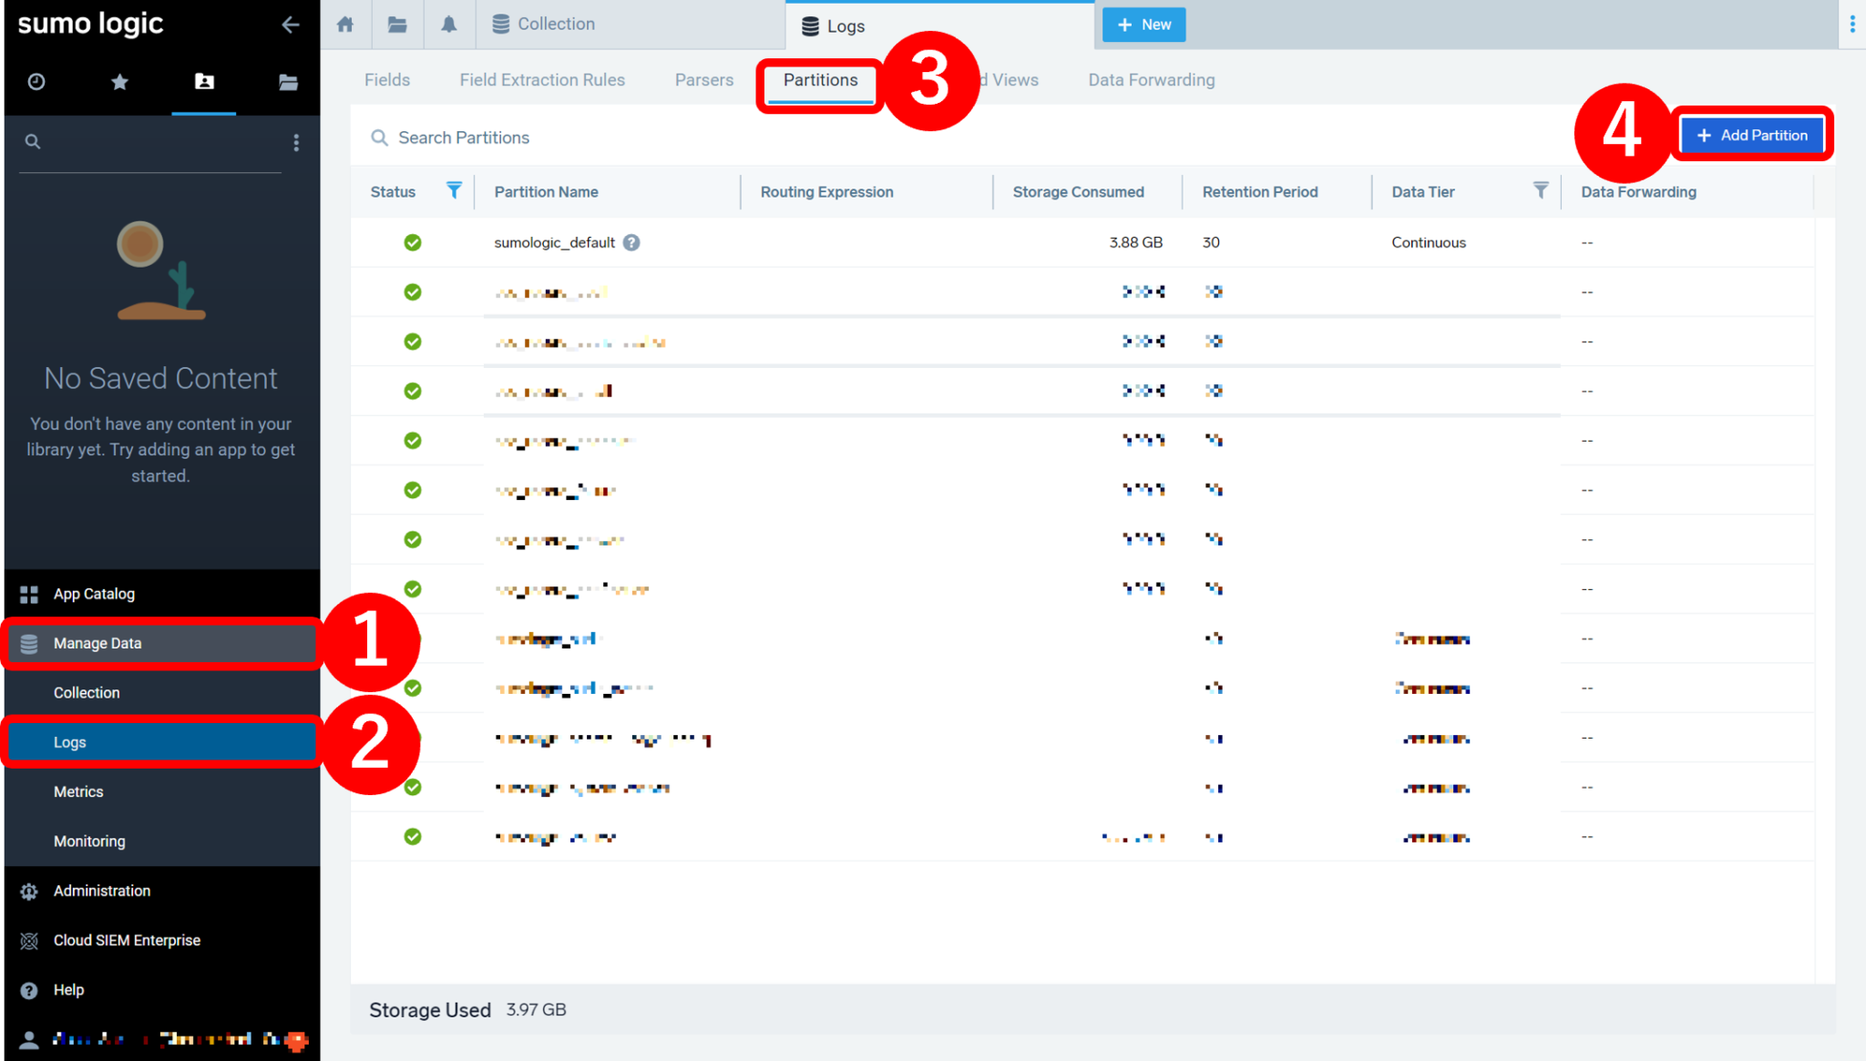The height and width of the screenshot is (1061, 1866).
Task: Open the Metrics section in the sidebar
Action: click(78, 791)
